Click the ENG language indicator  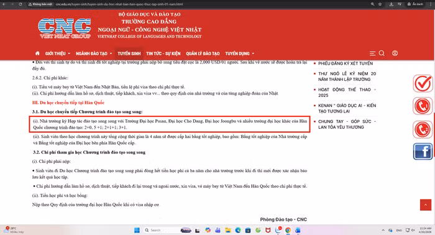click(x=399, y=230)
